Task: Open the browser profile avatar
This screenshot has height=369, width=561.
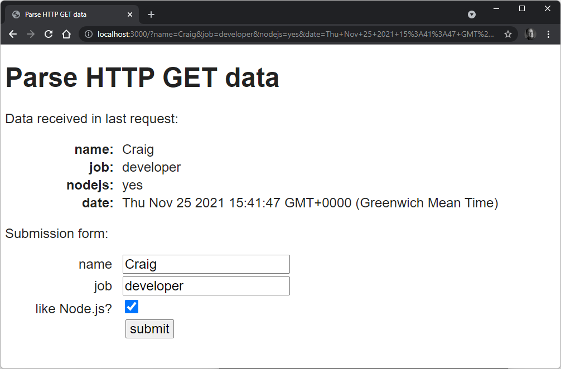Action: (530, 34)
